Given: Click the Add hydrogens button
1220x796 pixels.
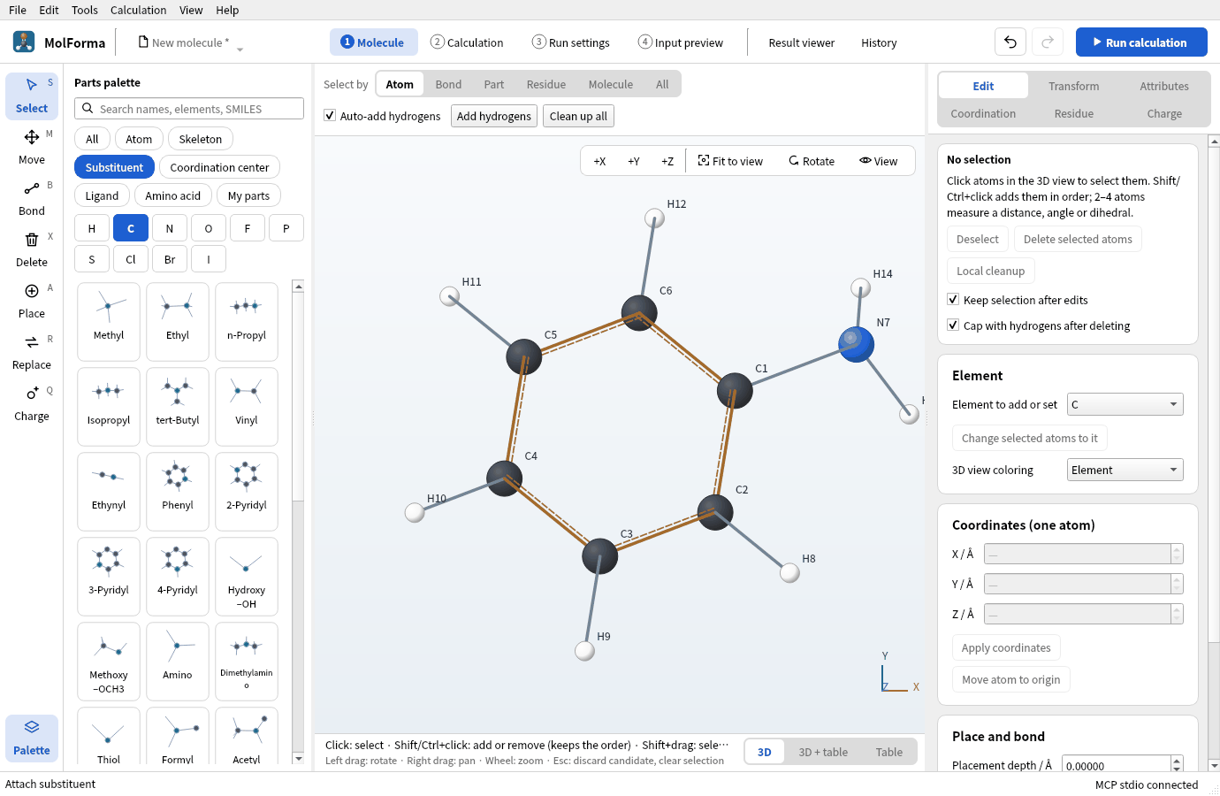Looking at the screenshot, I should click(x=494, y=116).
